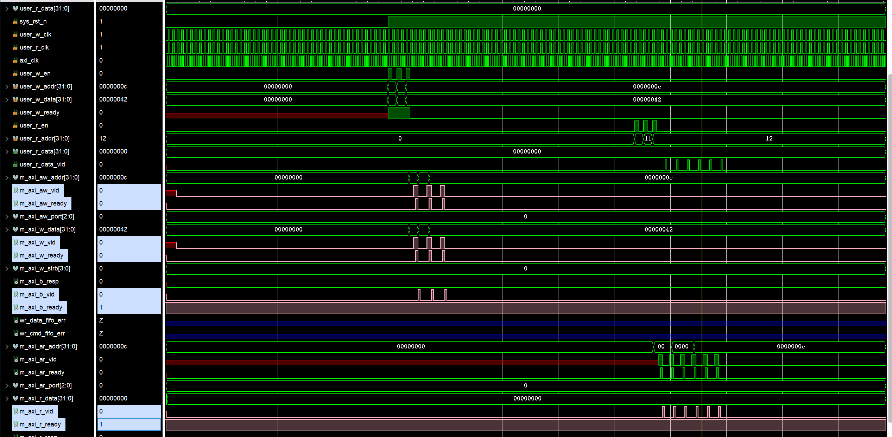The height and width of the screenshot is (437, 892).
Task: Click the m_axi_r_ready value field
Action: click(x=129, y=424)
